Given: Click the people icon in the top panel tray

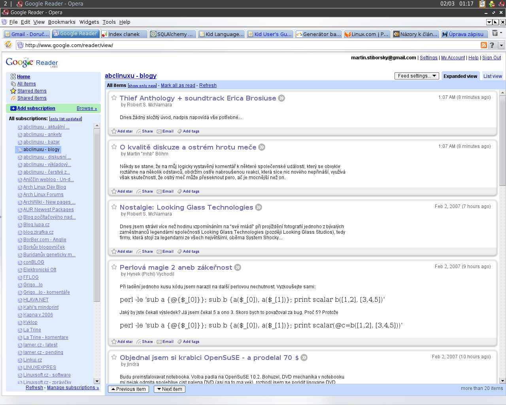Looking at the screenshot, I should tap(492, 4).
